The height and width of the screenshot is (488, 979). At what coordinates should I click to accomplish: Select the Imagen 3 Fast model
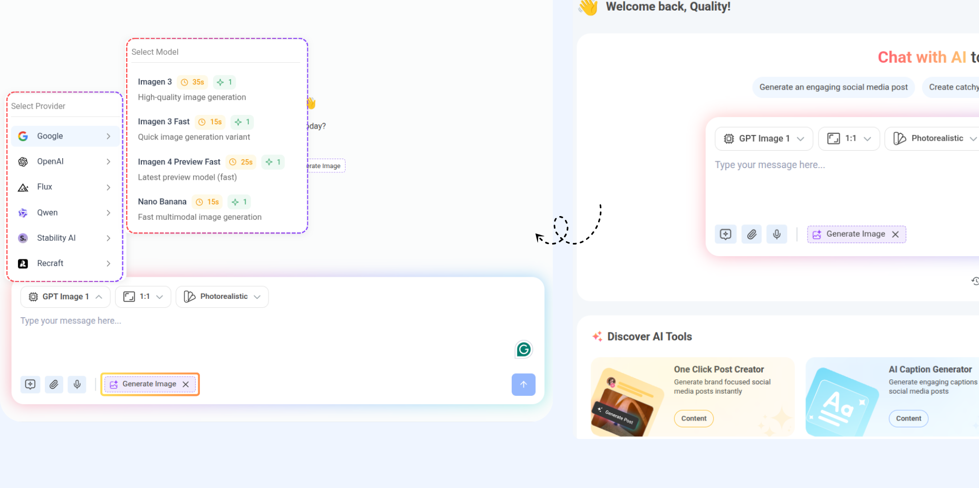(217, 129)
